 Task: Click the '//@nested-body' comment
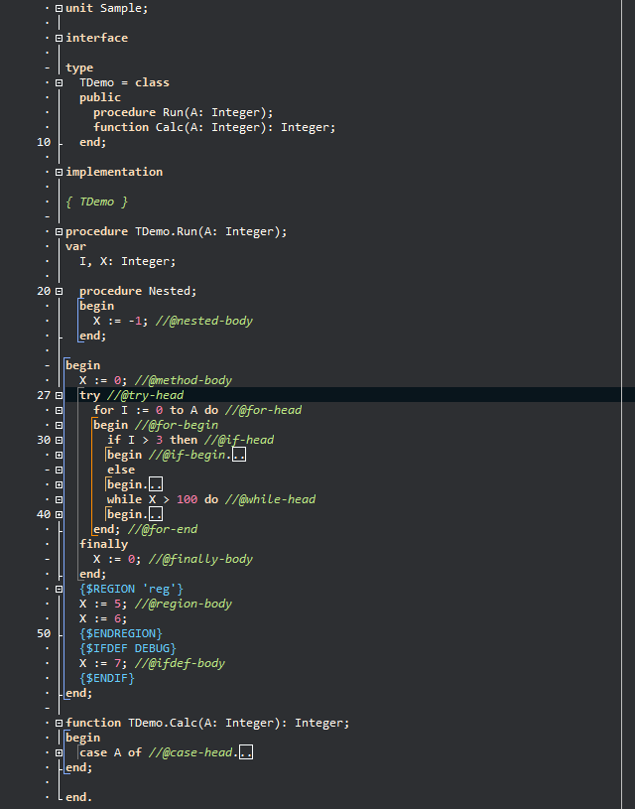point(204,321)
